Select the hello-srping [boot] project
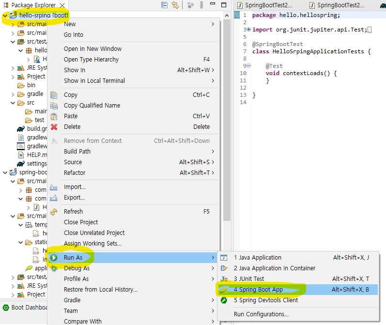This screenshot has width=386, height=325. 44,15
